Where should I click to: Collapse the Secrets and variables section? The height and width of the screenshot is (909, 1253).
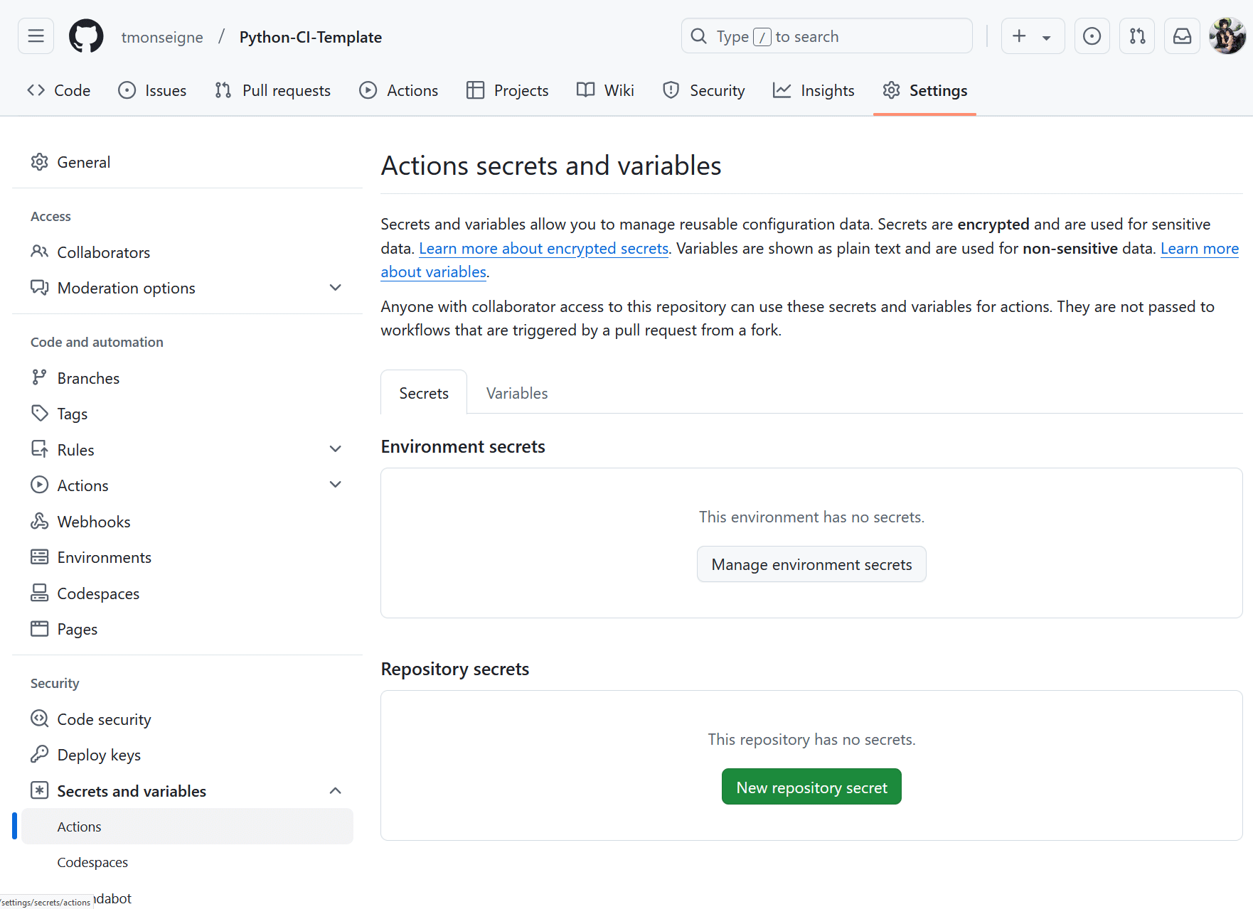336,791
